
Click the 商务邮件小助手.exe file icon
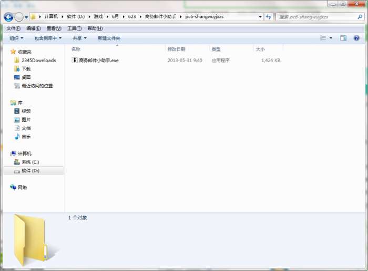point(75,60)
